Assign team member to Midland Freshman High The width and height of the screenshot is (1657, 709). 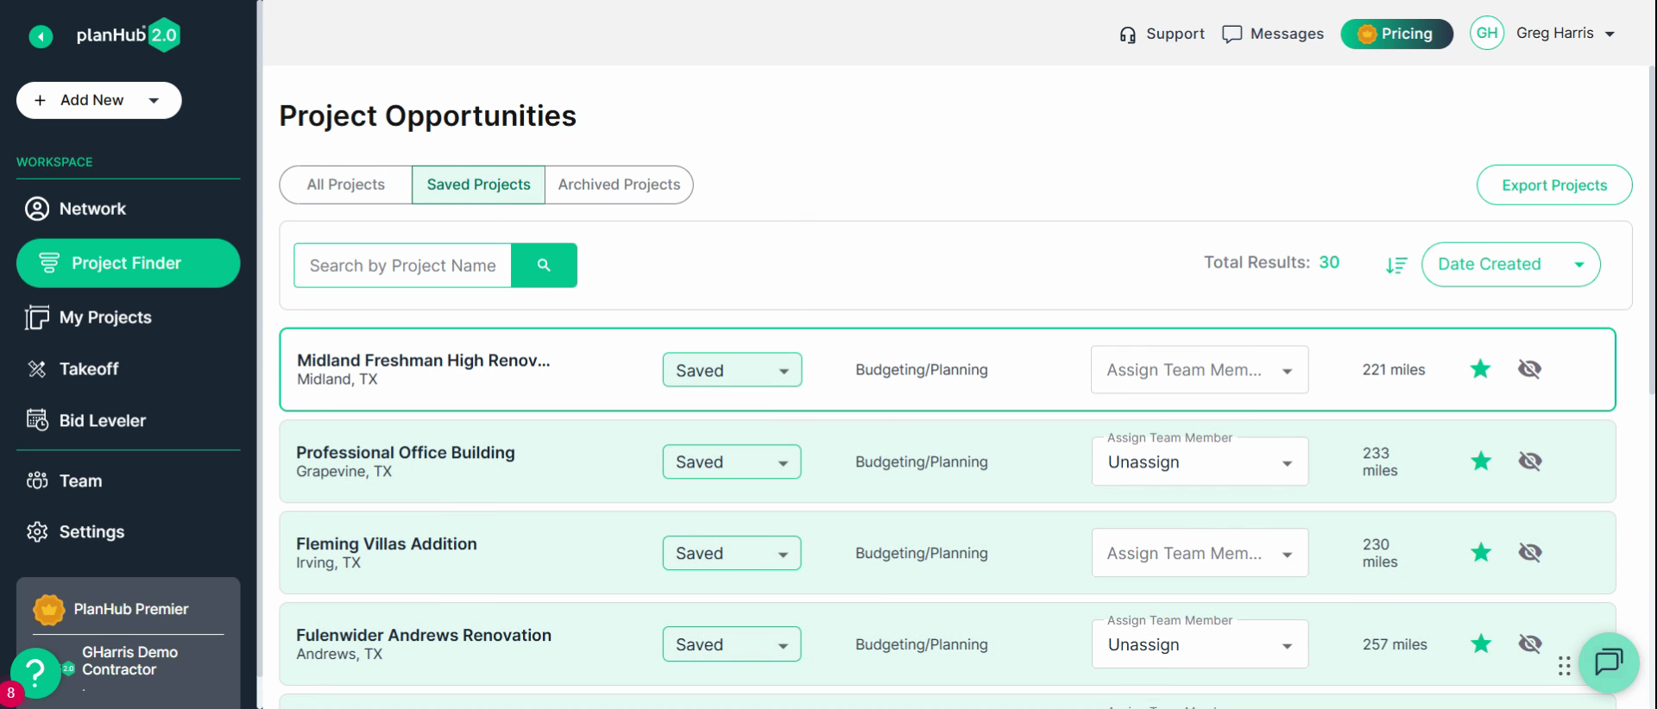coord(1200,370)
